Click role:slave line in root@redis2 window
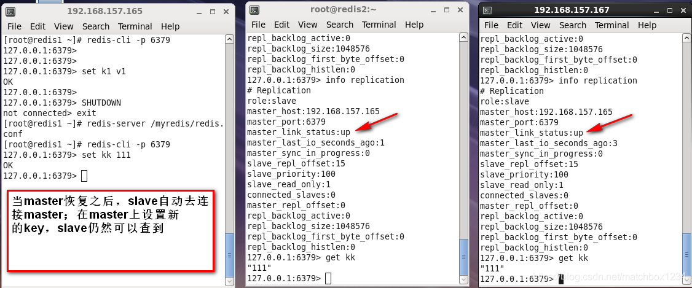The image size is (692, 288). pos(272,101)
